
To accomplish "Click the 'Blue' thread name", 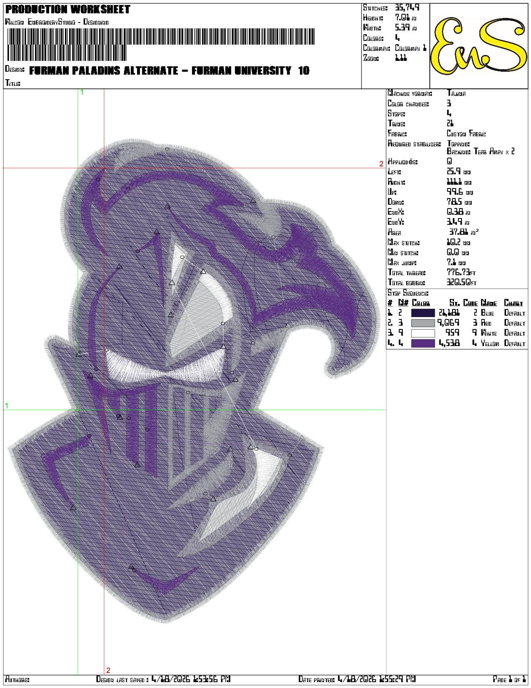I will pyautogui.click(x=488, y=313).
